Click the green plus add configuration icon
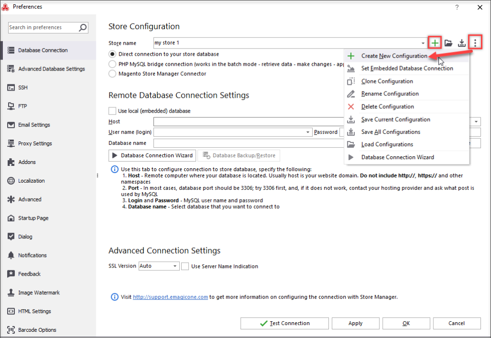Screen dimensions: 491x338 434,43
